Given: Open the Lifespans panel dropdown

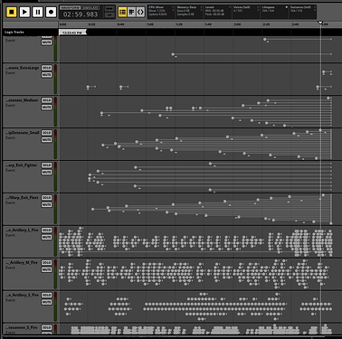Looking at the screenshot, I should pyautogui.click(x=287, y=7).
